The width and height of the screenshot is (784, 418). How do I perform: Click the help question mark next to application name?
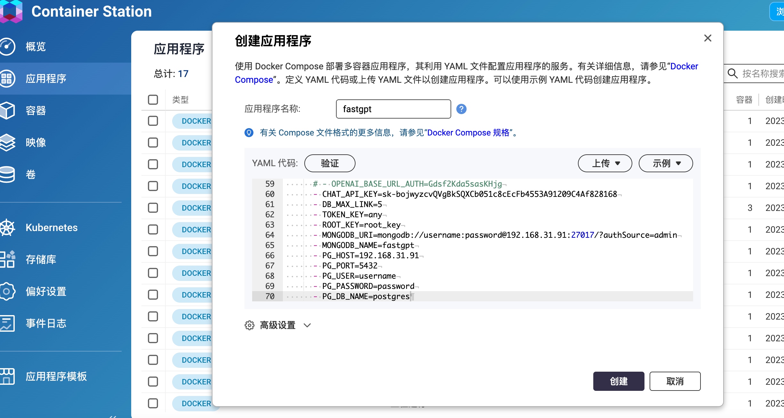pos(461,109)
